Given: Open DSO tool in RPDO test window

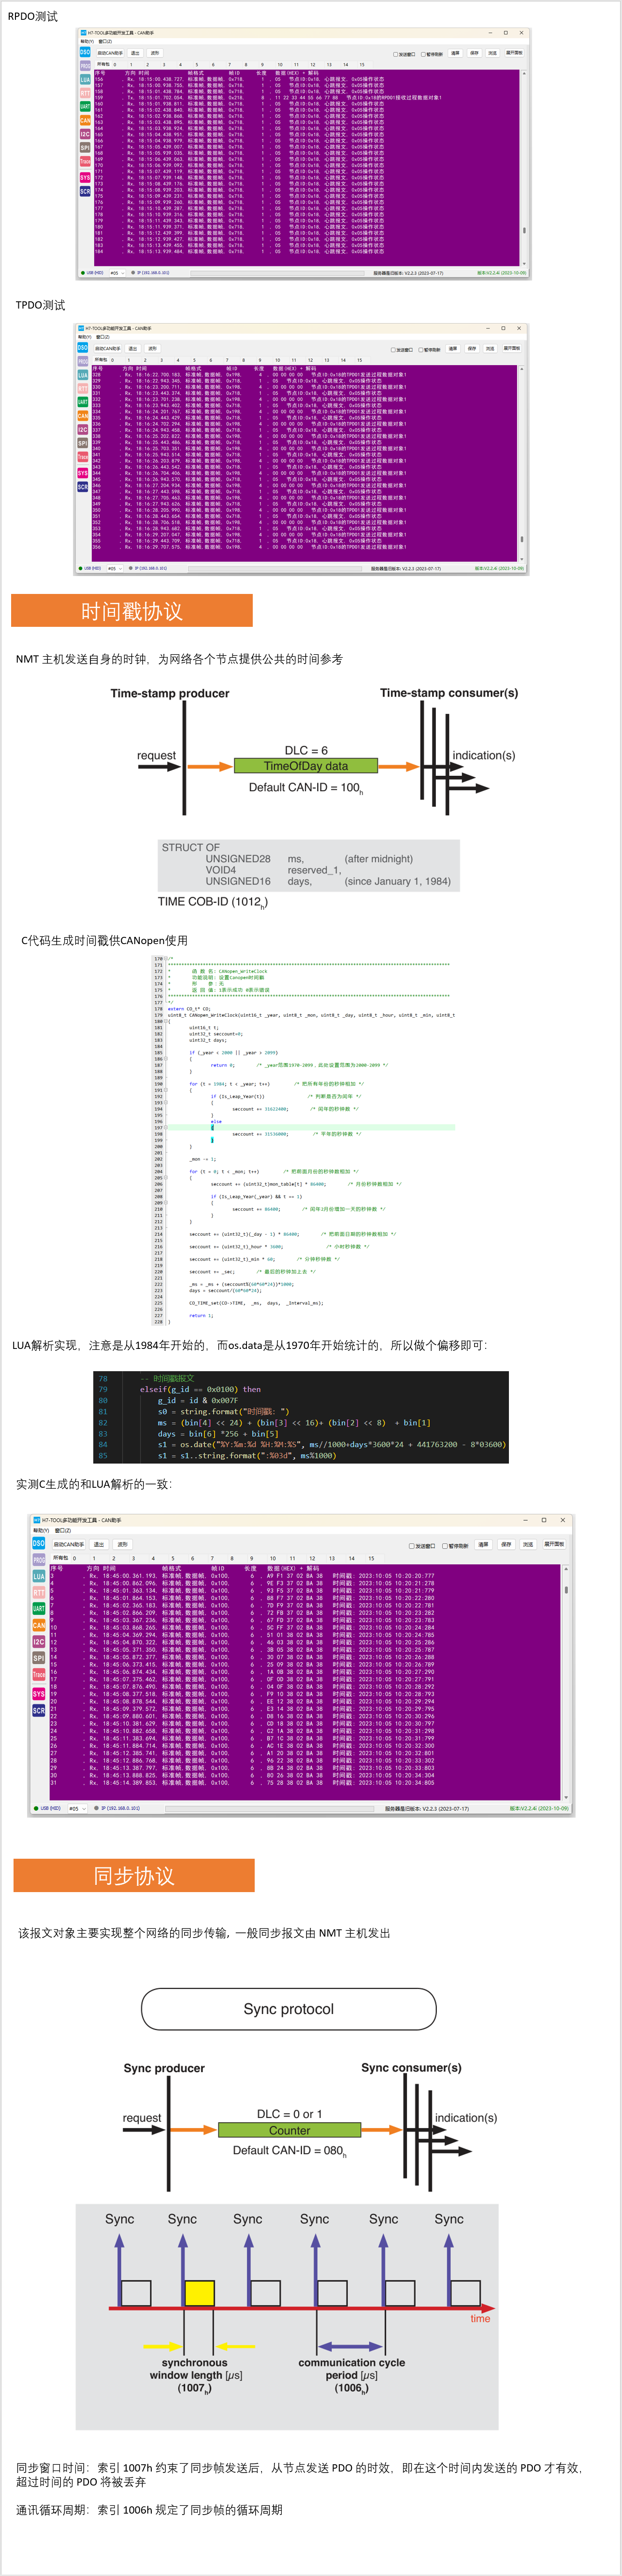Looking at the screenshot, I should tap(85, 52).
